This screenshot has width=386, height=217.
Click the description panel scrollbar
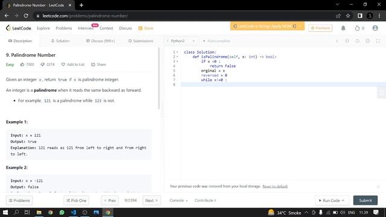click(159, 79)
